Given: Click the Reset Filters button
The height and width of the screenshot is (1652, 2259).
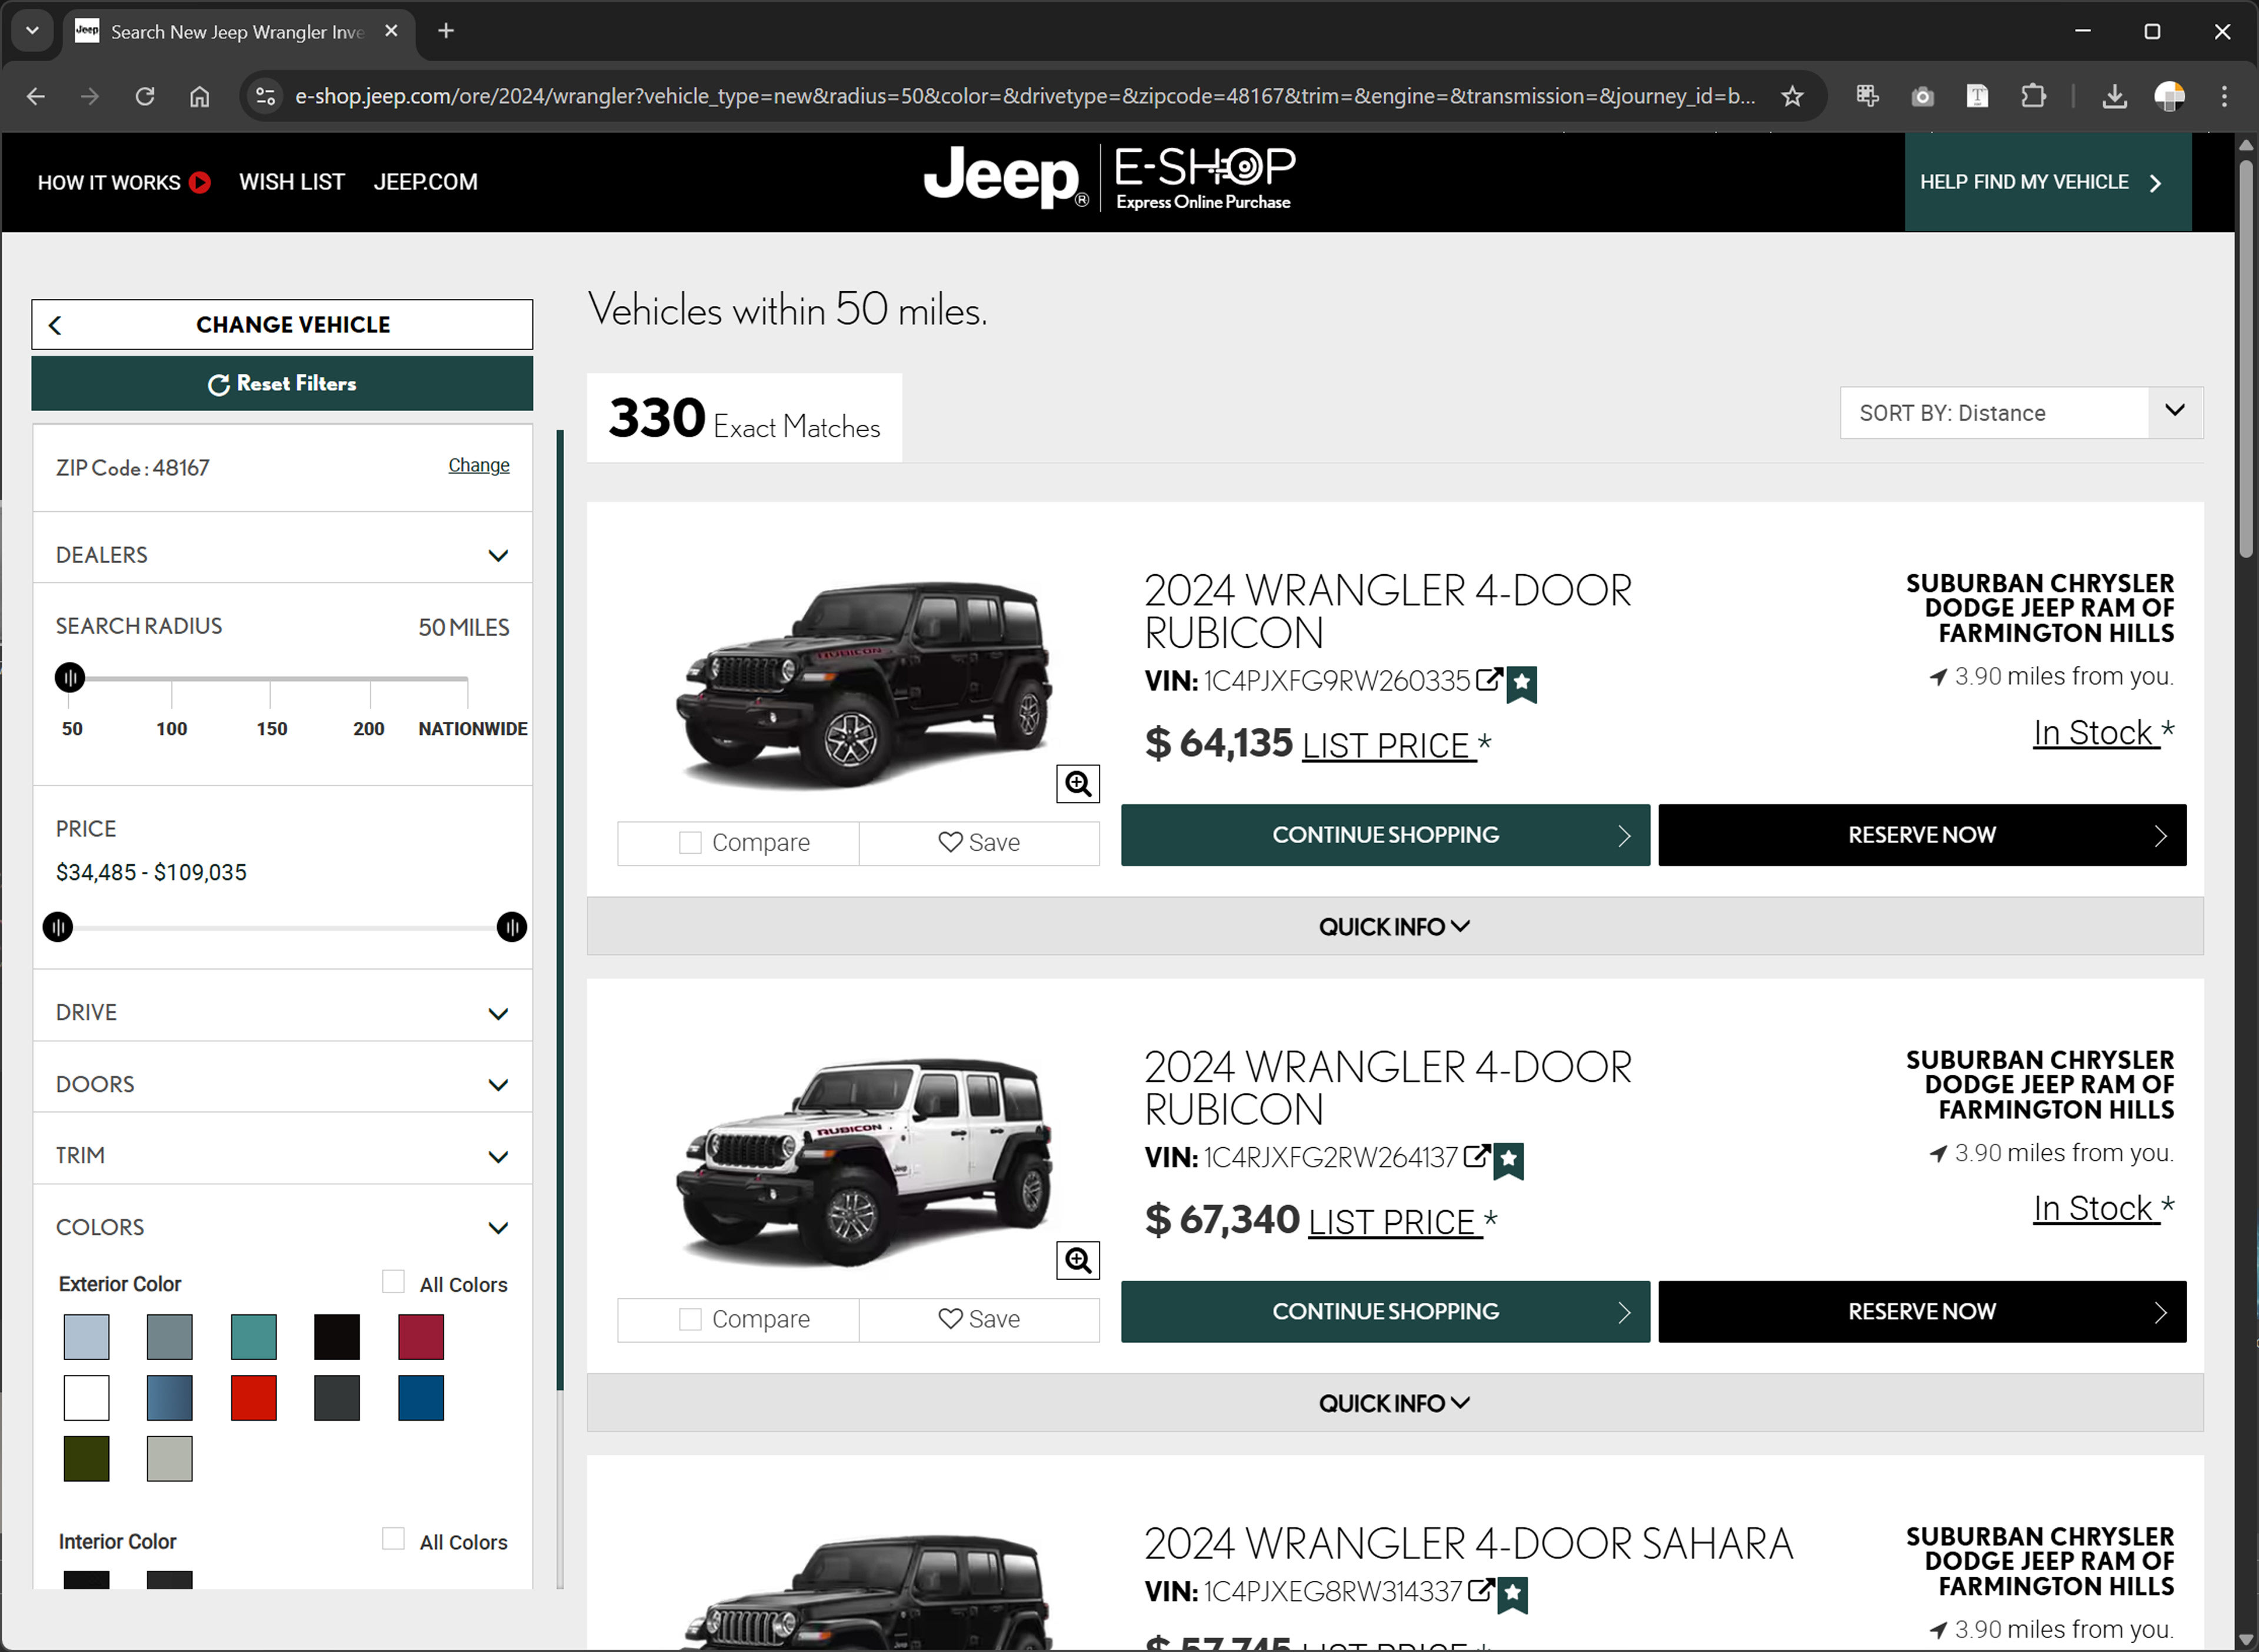Looking at the screenshot, I should coord(282,383).
